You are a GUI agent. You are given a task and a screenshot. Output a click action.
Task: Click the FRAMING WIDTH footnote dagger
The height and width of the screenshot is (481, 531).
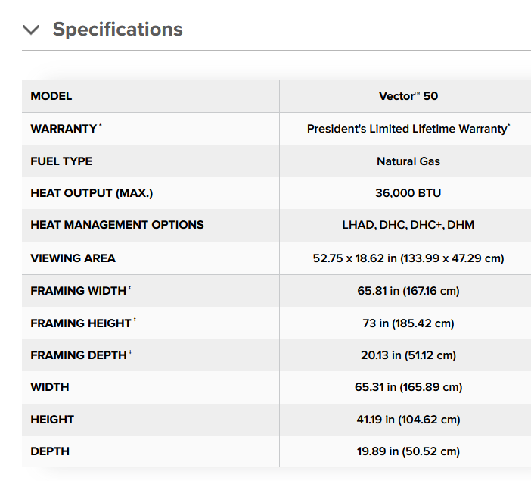pos(129,288)
